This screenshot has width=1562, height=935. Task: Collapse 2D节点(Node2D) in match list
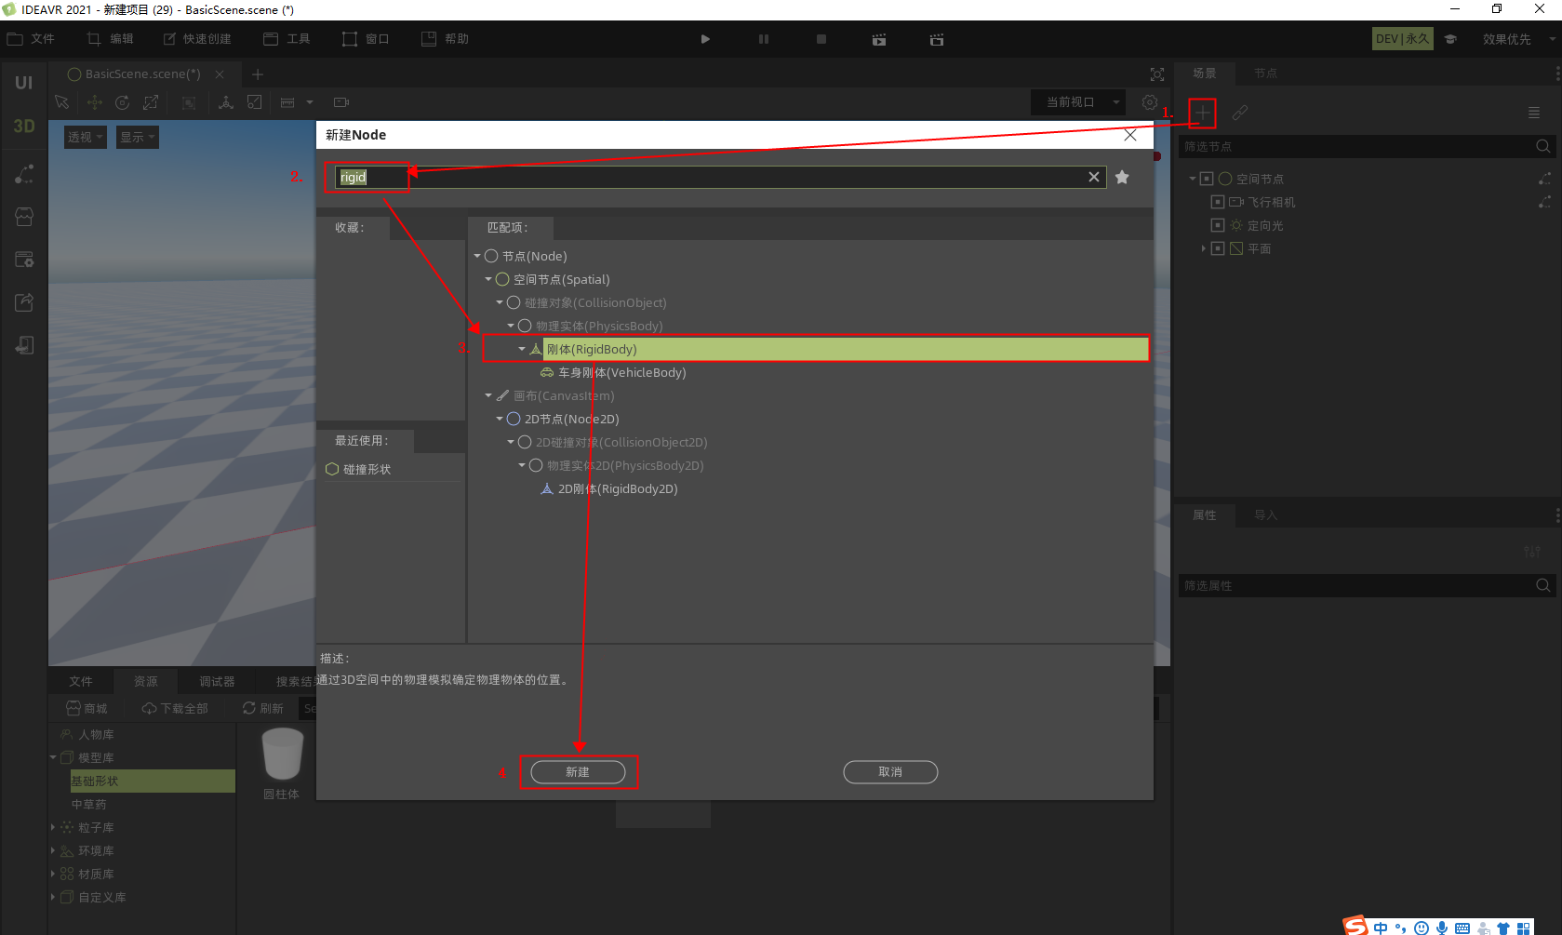click(500, 419)
